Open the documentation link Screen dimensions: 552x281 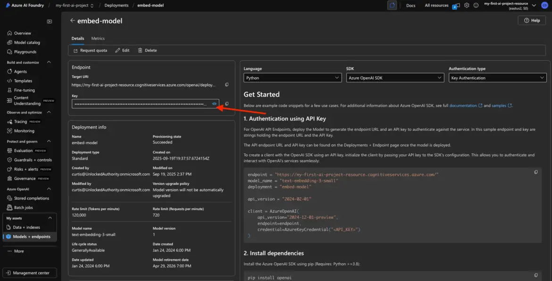tap(463, 105)
